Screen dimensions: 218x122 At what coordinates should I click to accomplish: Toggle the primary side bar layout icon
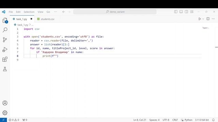(176, 12)
